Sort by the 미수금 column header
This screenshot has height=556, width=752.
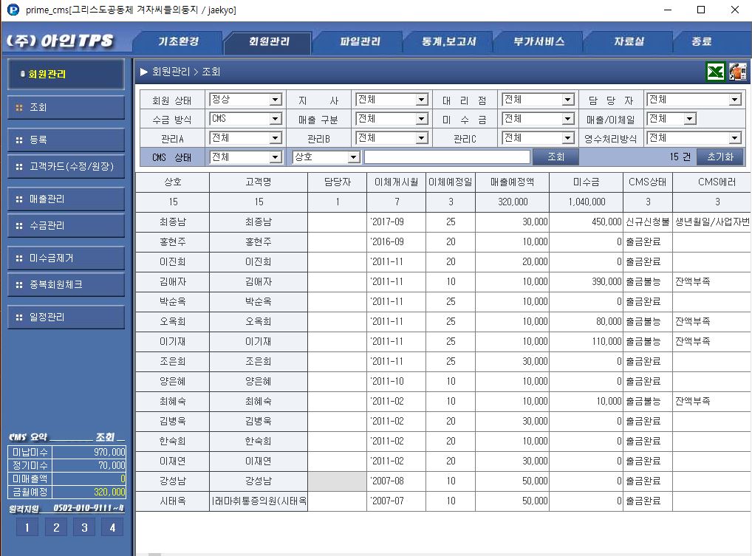pyautogui.click(x=586, y=182)
